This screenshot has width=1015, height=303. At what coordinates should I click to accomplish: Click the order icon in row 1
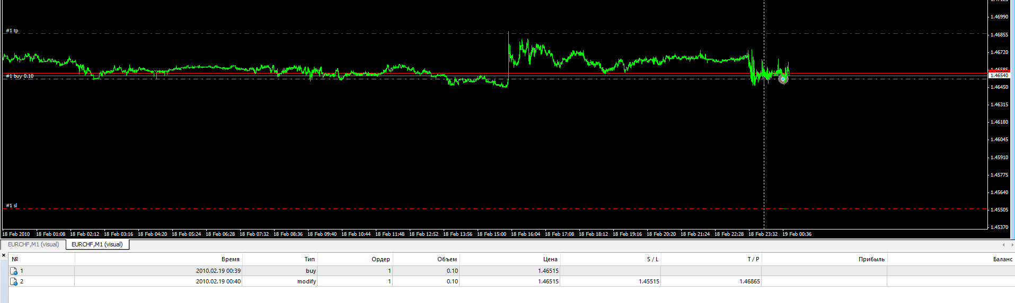[x=14, y=271]
